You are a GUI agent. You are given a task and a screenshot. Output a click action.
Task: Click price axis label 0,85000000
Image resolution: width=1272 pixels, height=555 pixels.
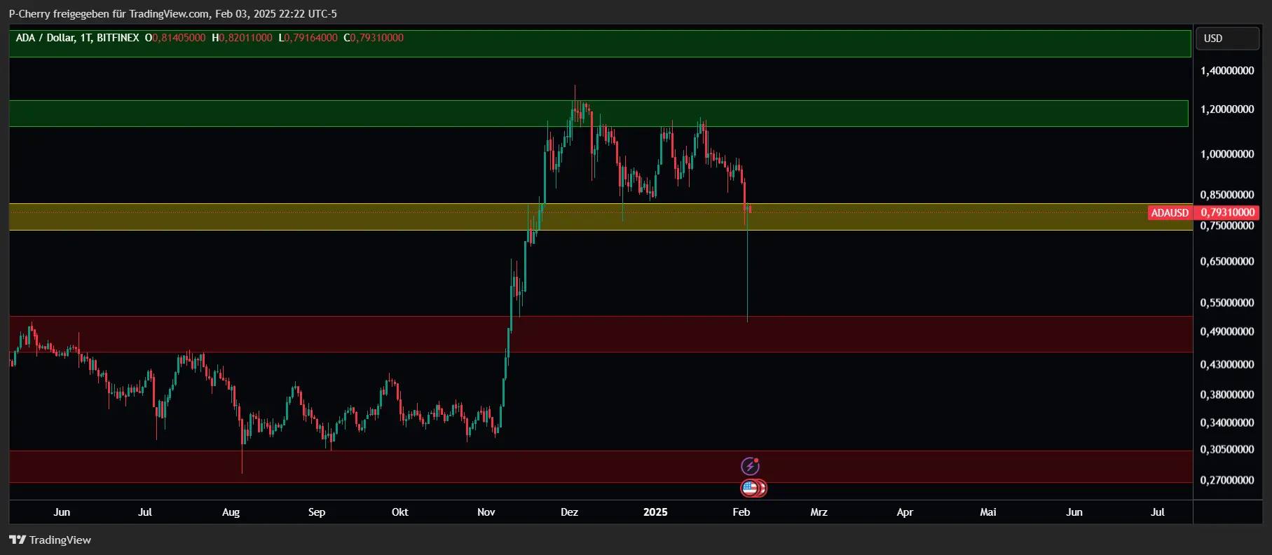point(1227,195)
